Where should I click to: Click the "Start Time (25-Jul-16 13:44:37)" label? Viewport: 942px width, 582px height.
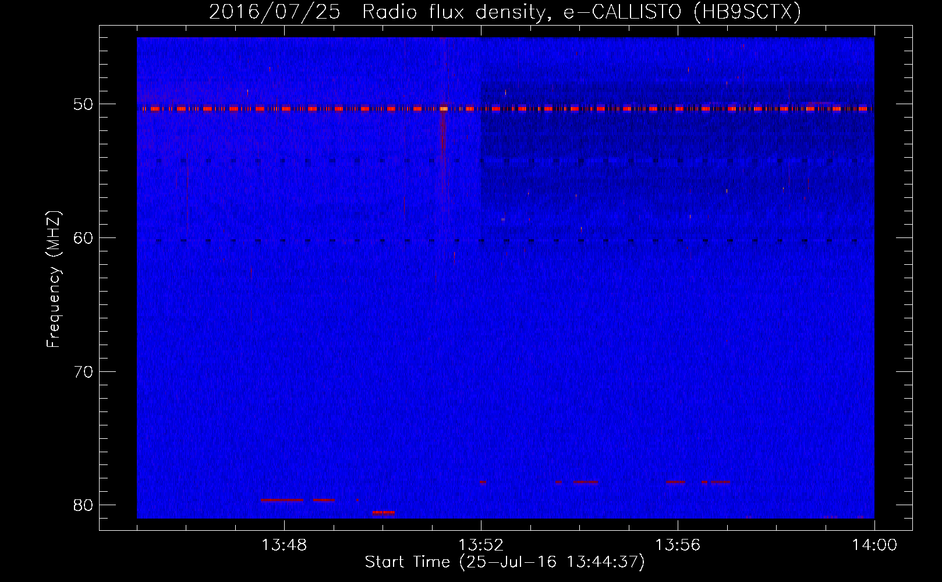point(505,562)
